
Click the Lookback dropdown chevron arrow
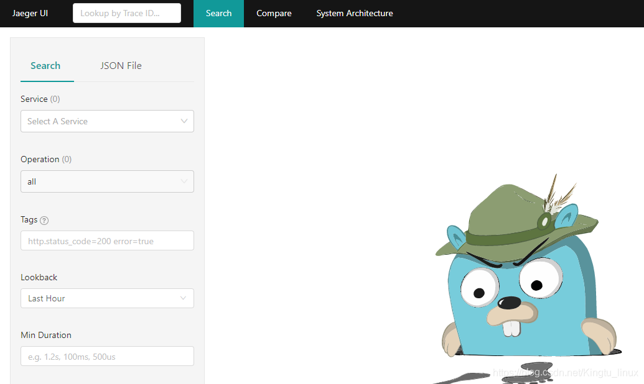[x=183, y=298]
